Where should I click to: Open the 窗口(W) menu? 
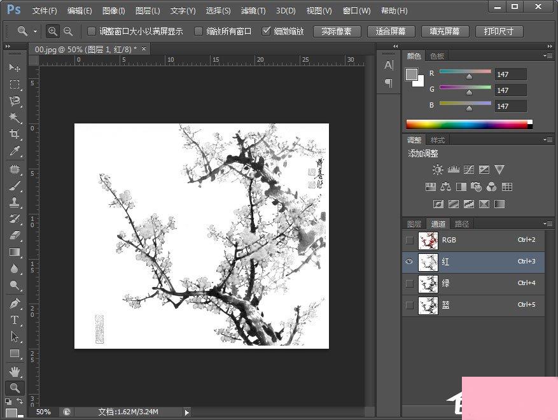(356, 11)
